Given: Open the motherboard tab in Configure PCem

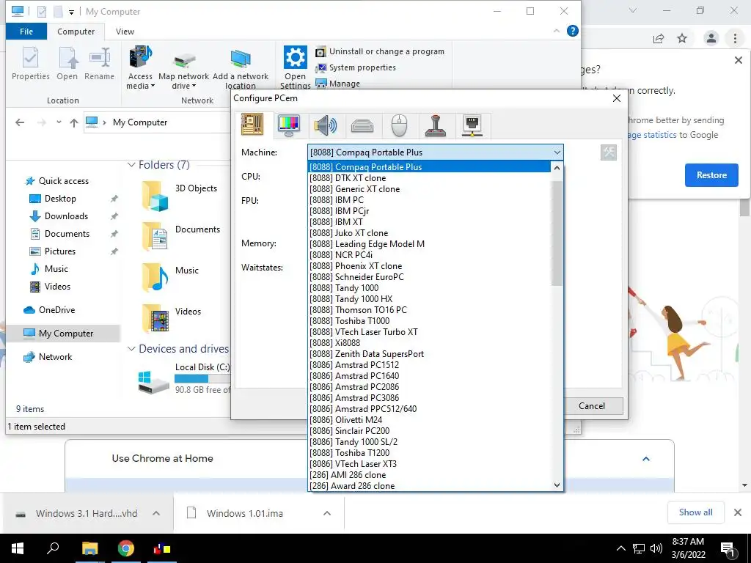Looking at the screenshot, I should coord(252,125).
